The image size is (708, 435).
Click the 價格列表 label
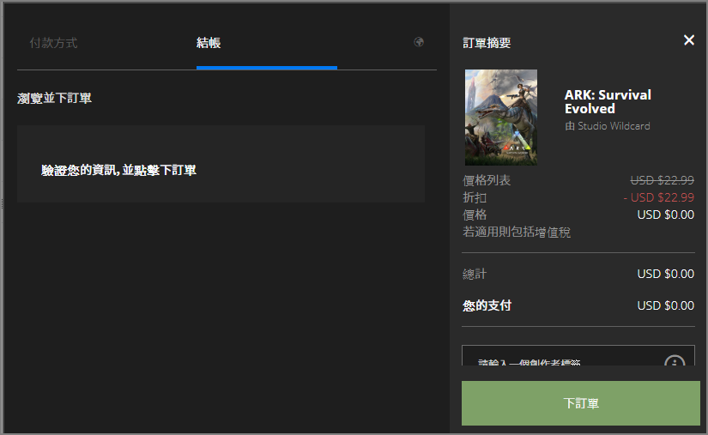(487, 180)
